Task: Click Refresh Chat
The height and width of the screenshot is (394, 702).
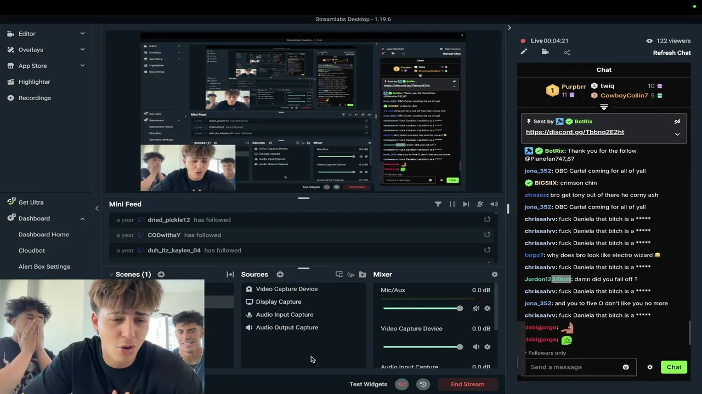Action: 672,53
